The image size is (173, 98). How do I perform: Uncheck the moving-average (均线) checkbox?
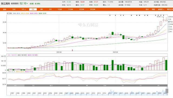click(169, 22)
